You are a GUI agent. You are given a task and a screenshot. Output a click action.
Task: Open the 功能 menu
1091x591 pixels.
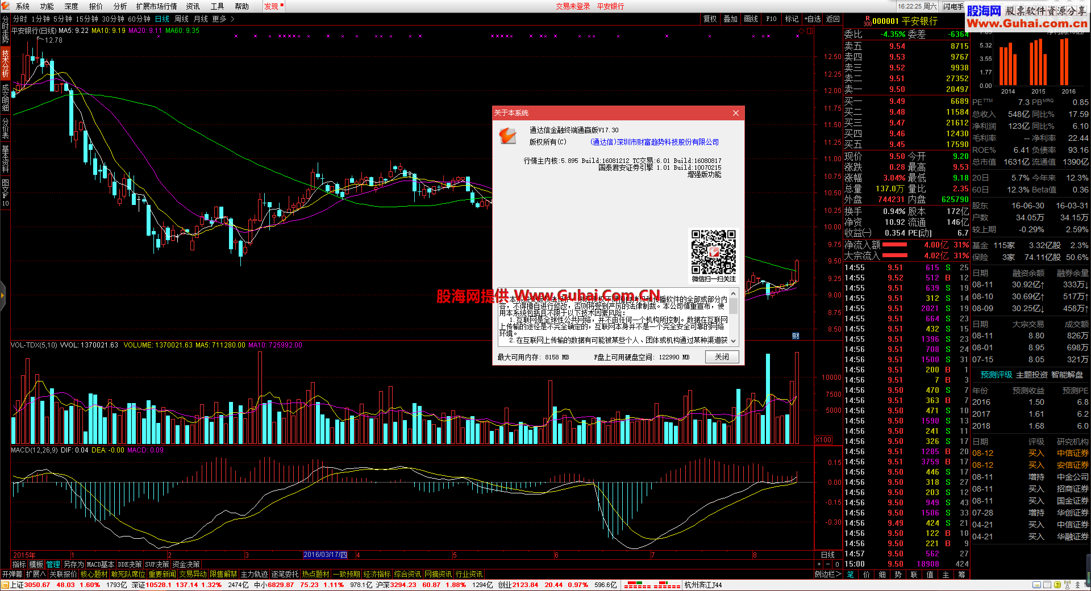tap(47, 6)
